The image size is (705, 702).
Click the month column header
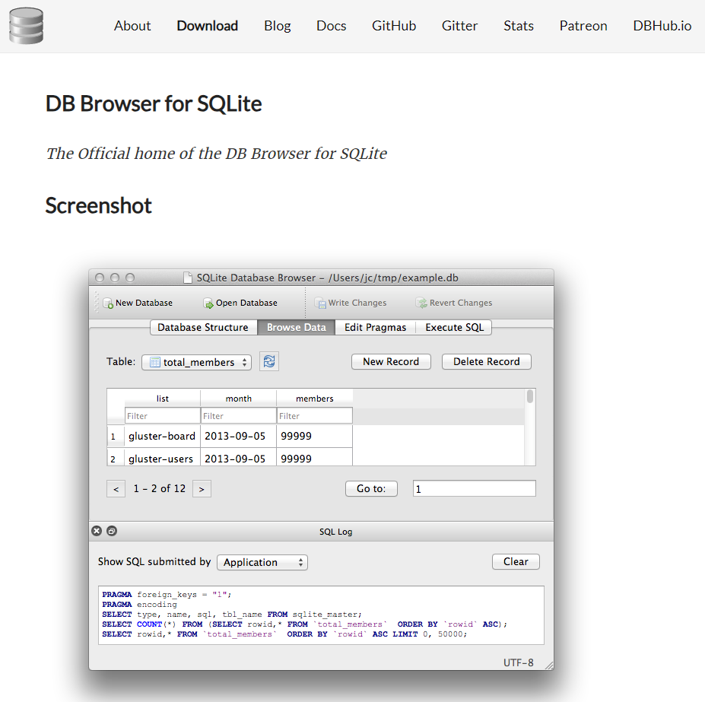(239, 399)
